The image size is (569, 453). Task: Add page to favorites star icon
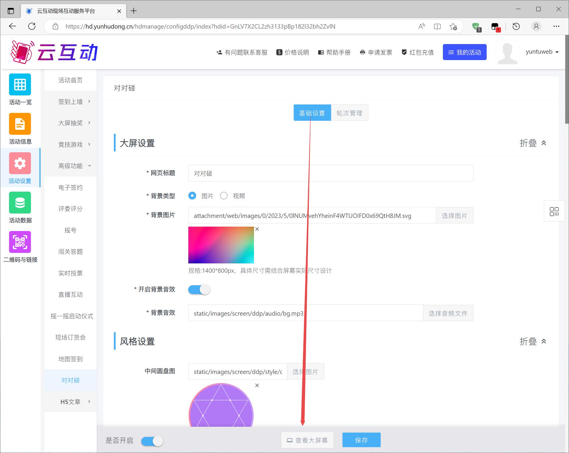point(453,27)
